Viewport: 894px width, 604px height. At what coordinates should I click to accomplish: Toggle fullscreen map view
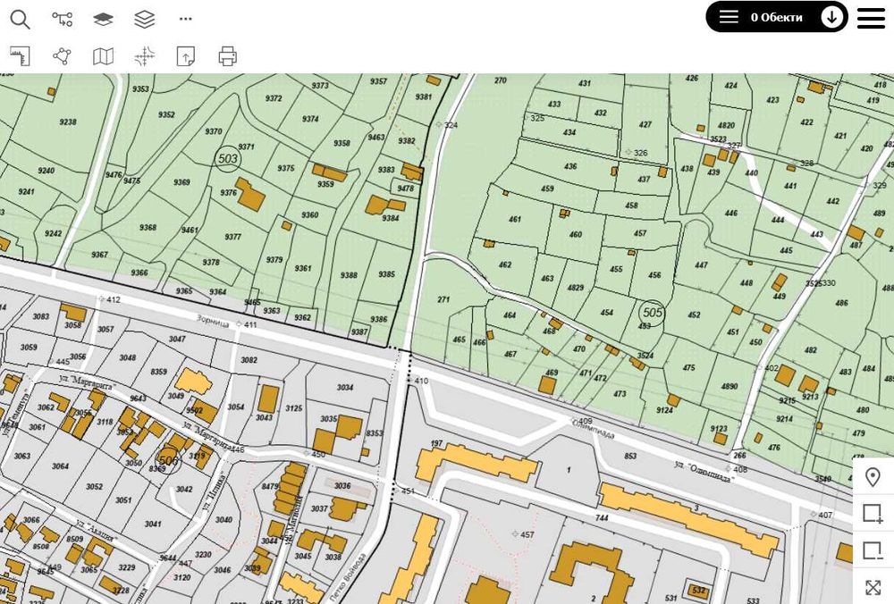coord(873,588)
